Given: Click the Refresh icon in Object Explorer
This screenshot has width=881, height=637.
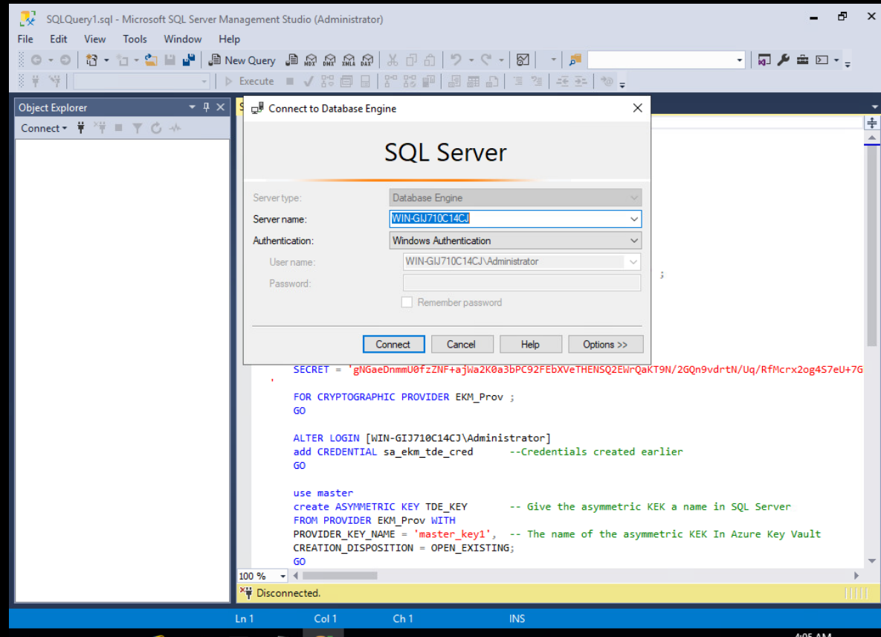Looking at the screenshot, I should pos(156,128).
